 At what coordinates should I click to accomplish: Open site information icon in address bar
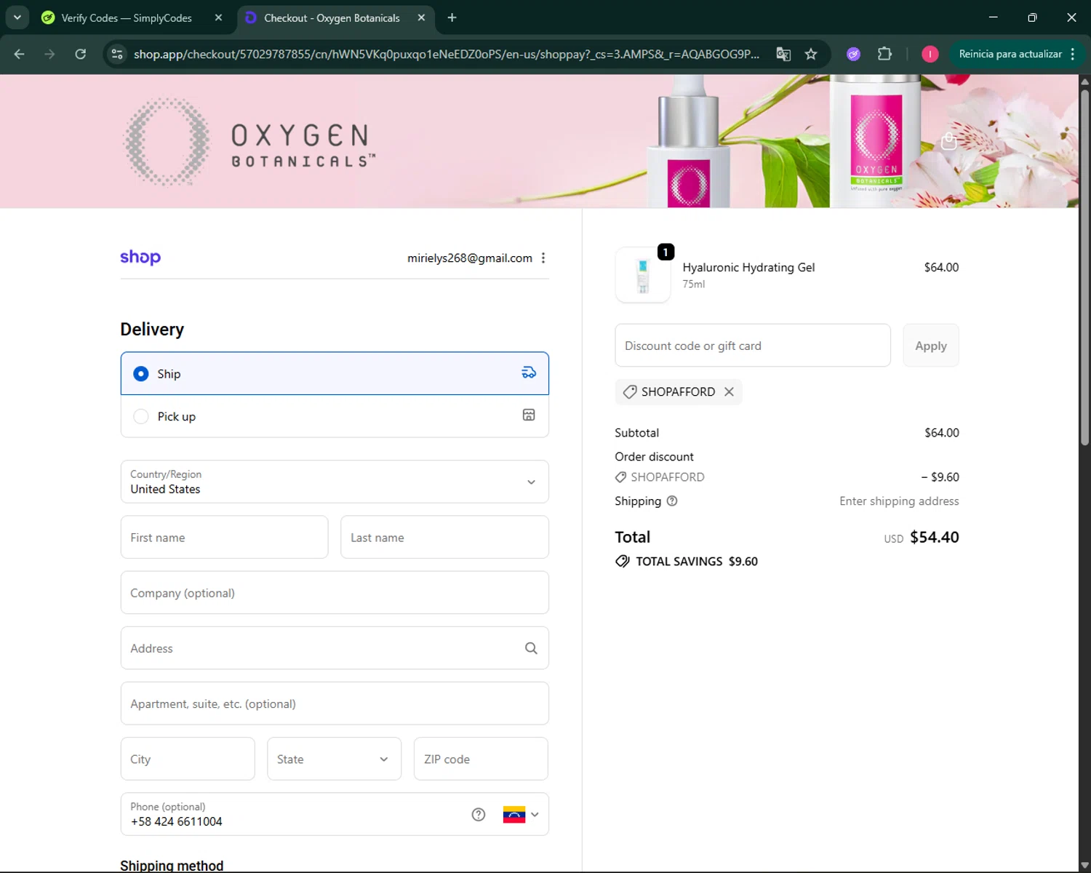117,54
